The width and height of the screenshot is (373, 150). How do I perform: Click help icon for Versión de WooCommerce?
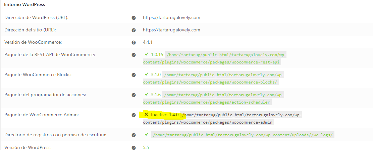tap(134, 43)
